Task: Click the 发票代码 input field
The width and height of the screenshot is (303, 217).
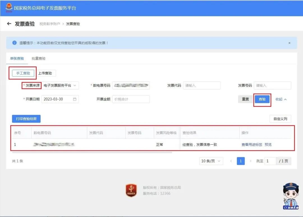Action: point(202,85)
